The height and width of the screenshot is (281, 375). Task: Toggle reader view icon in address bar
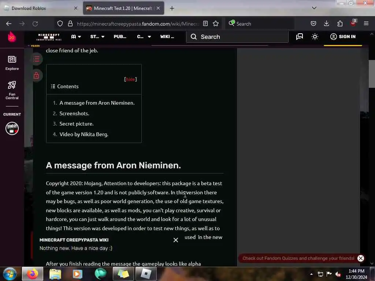pyautogui.click(x=205, y=23)
